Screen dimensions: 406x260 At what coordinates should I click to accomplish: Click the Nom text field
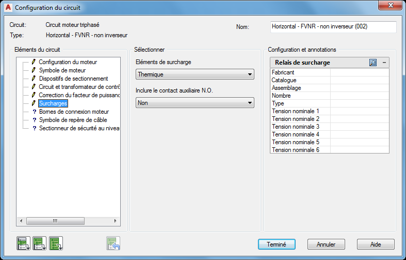[333, 27]
